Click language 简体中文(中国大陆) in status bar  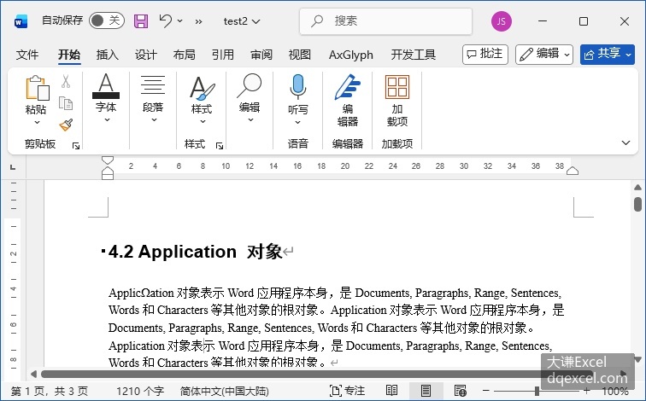[225, 391]
